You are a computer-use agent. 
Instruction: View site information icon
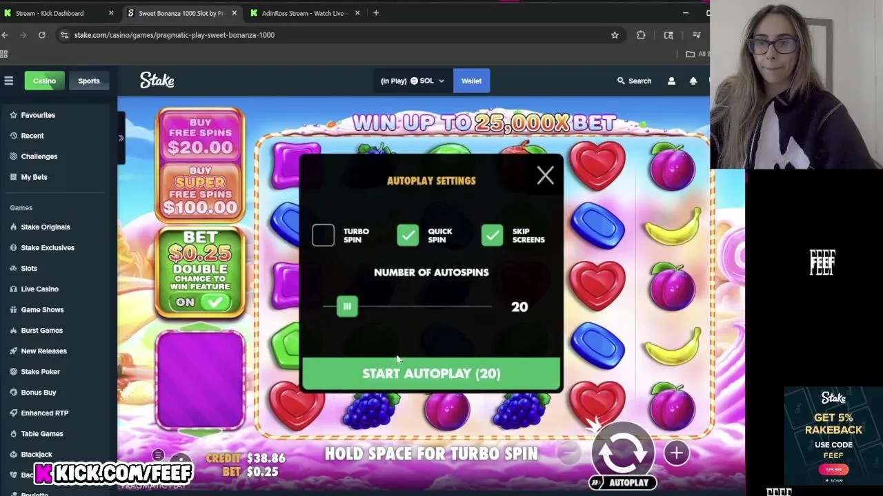click(x=64, y=35)
